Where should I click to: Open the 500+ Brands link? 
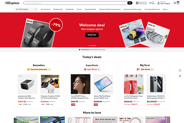tap(145, 69)
